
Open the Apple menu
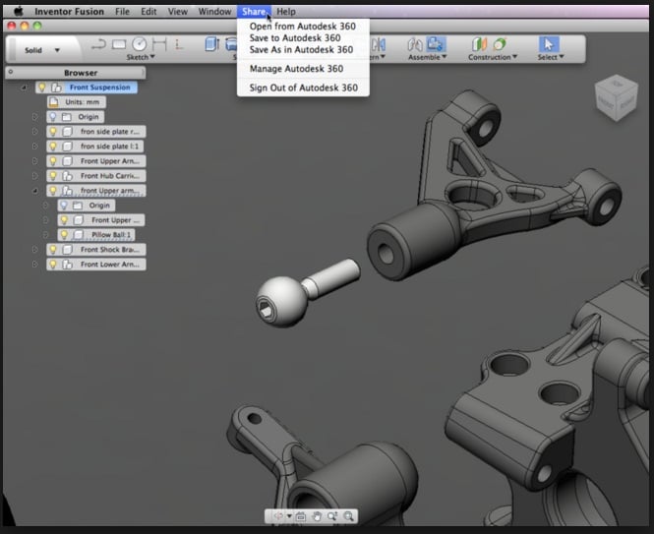(x=18, y=11)
